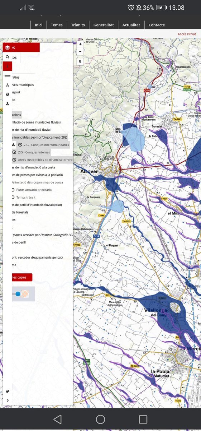201x431 pixels.
Task: Expand preses per avisos a la població group
Action: (37, 175)
